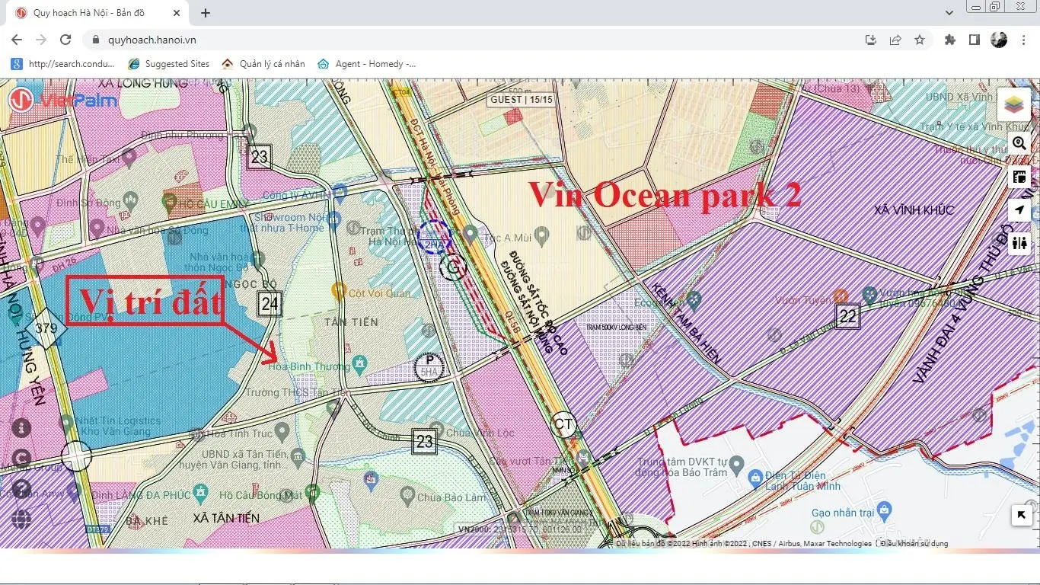Select the Quy hoạch Hà Nội - Bản đồ tab
1040x585 pixels.
[96, 13]
